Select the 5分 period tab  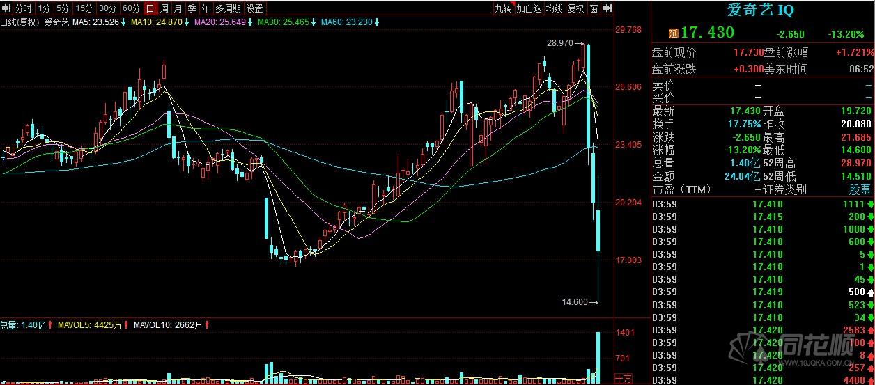(x=63, y=8)
